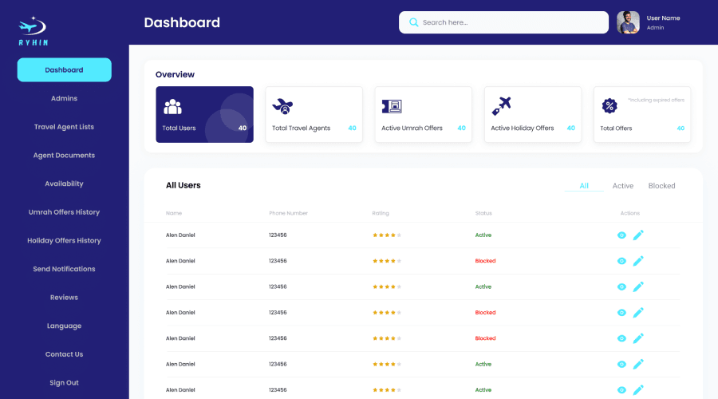718x399 pixels.
Task: Edit the second user row with pencil icon
Action: pos(638,261)
